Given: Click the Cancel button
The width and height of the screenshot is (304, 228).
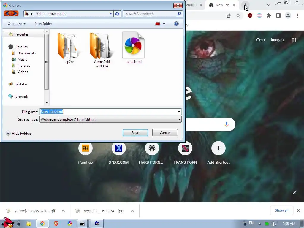Looking at the screenshot, I should click(165, 133).
